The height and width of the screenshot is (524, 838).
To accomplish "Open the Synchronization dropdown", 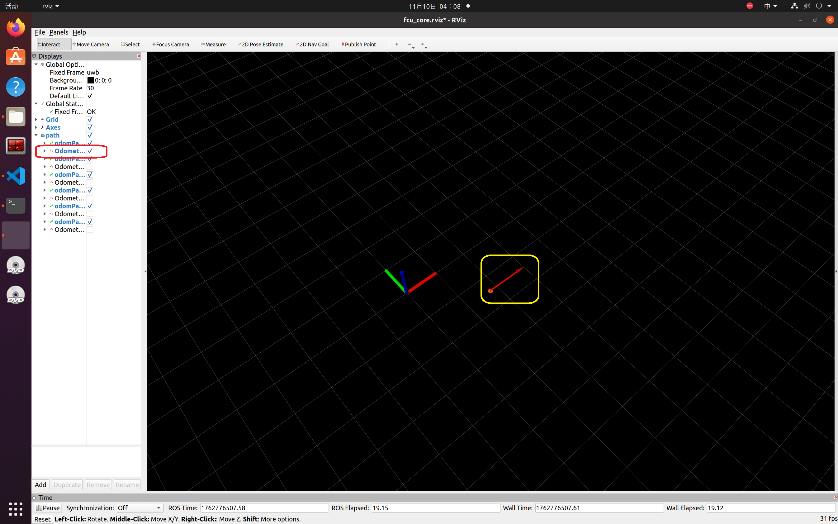I will (x=139, y=508).
